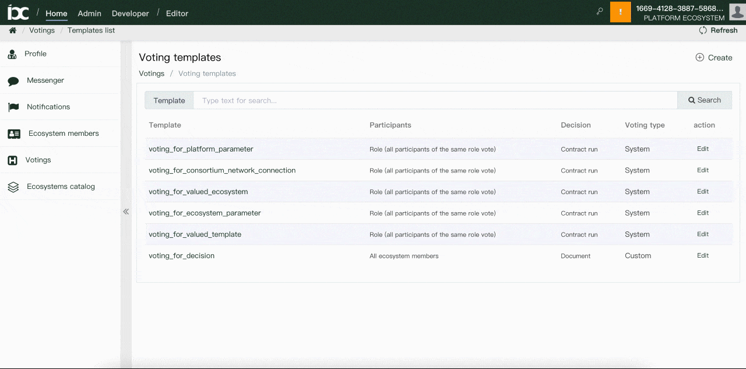The height and width of the screenshot is (369, 746).
Task: Click the Notifications flag icon
Action: 13,107
